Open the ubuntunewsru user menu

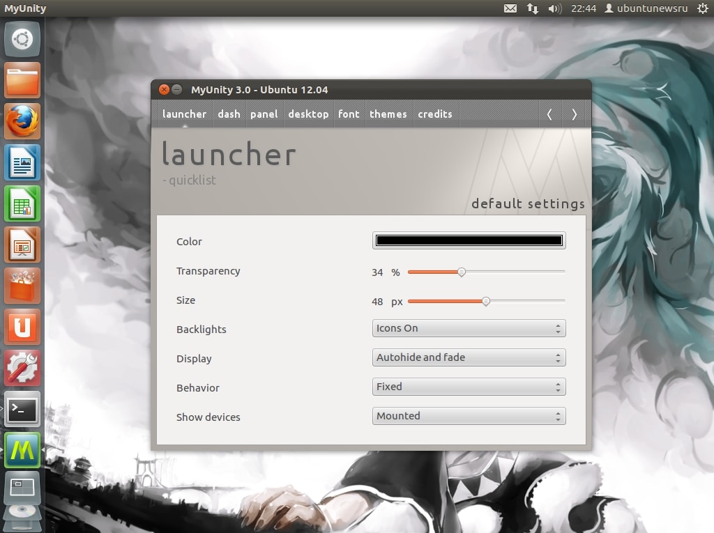click(646, 8)
